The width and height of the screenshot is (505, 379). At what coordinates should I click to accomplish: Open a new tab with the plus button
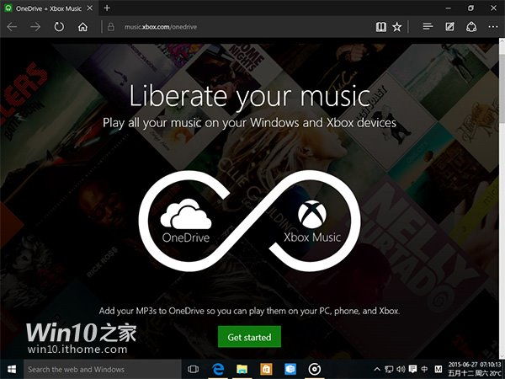click(x=107, y=8)
